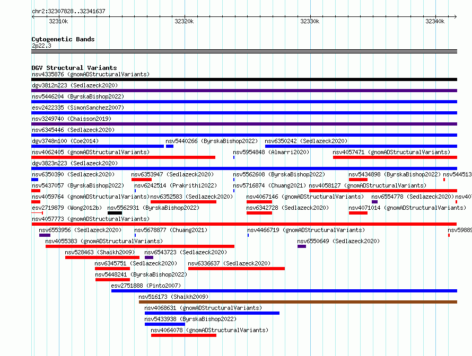The height and width of the screenshot is (356, 472).
Task: Click nsv528463 (Shaikh2009) label
Action: click(100, 252)
